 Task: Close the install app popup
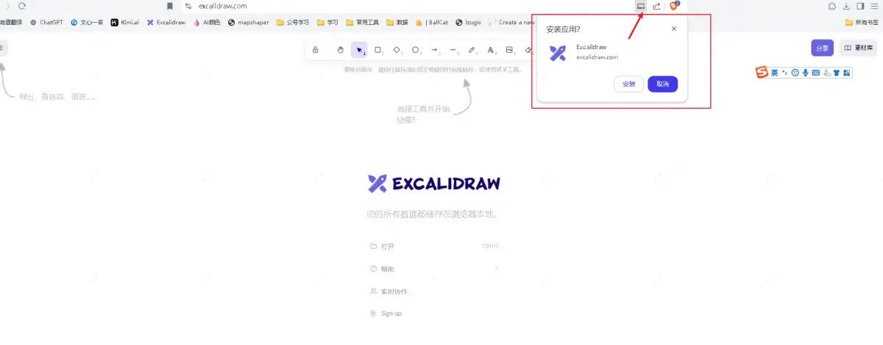[674, 29]
